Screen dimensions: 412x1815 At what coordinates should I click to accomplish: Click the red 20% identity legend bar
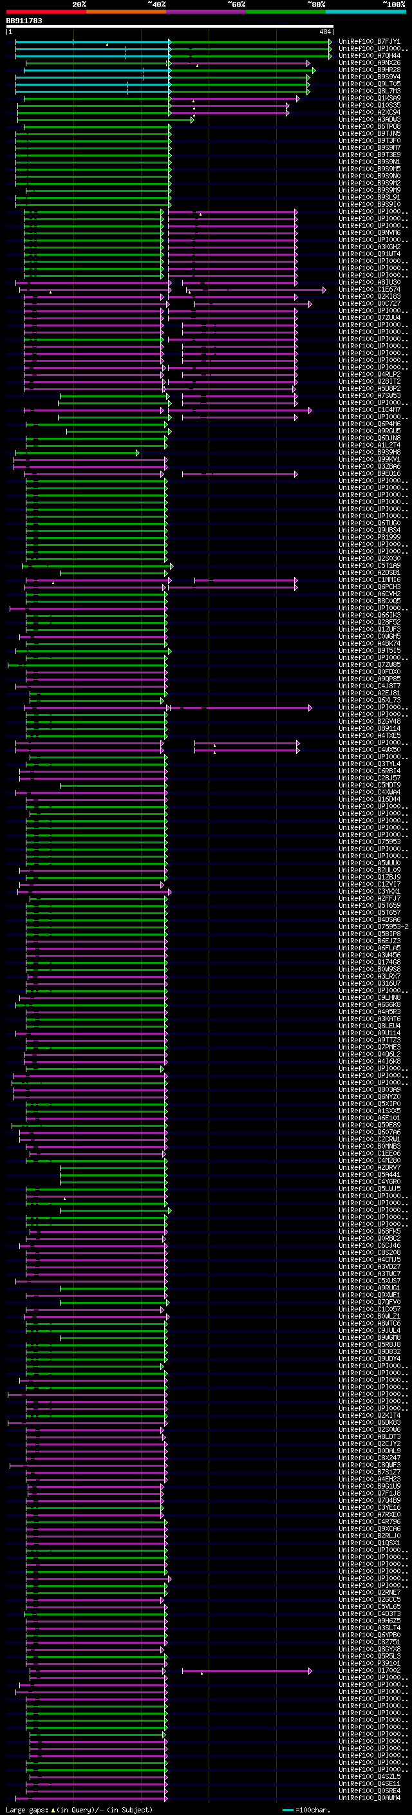point(46,12)
